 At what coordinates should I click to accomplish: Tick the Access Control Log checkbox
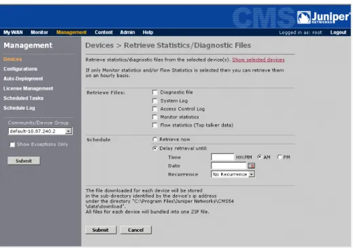click(154, 109)
